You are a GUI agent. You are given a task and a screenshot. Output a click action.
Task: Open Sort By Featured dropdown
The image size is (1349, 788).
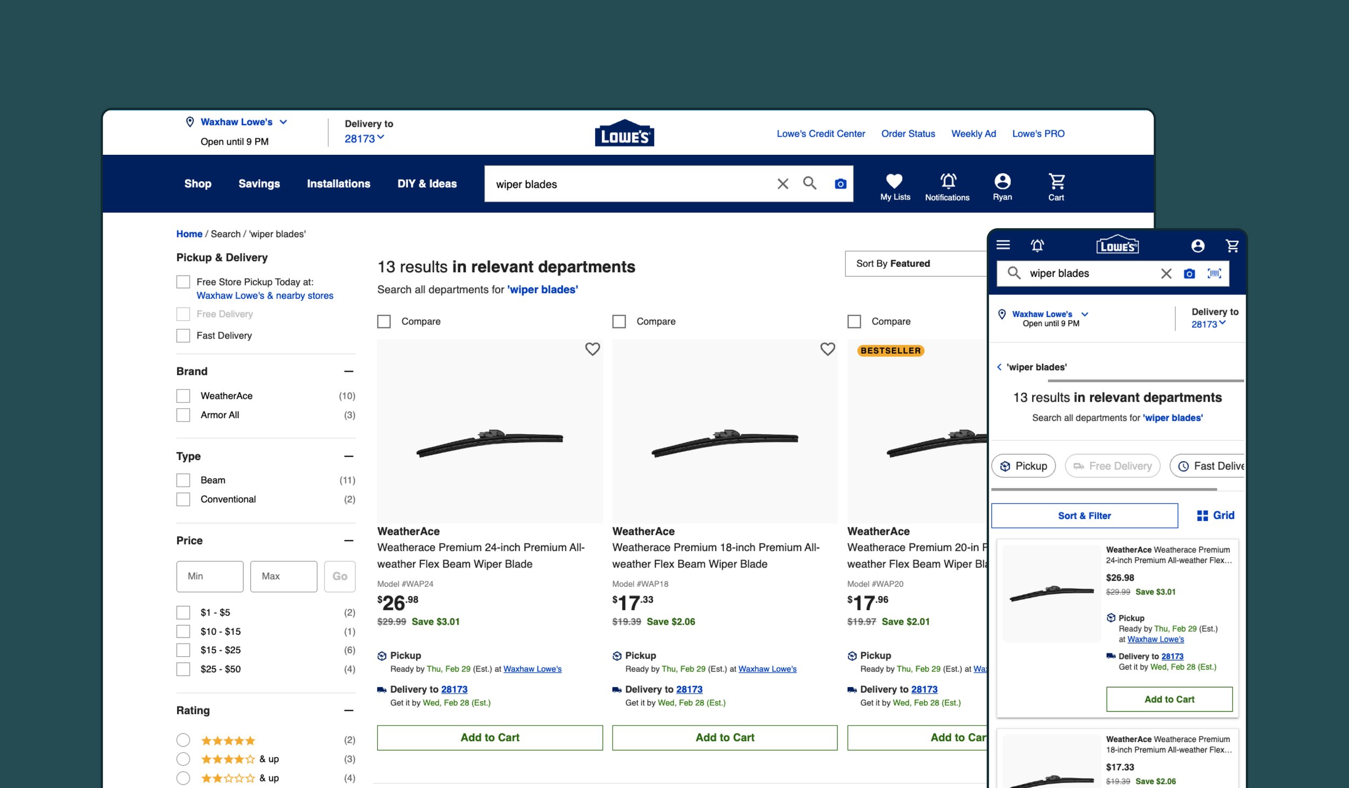[916, 263]
